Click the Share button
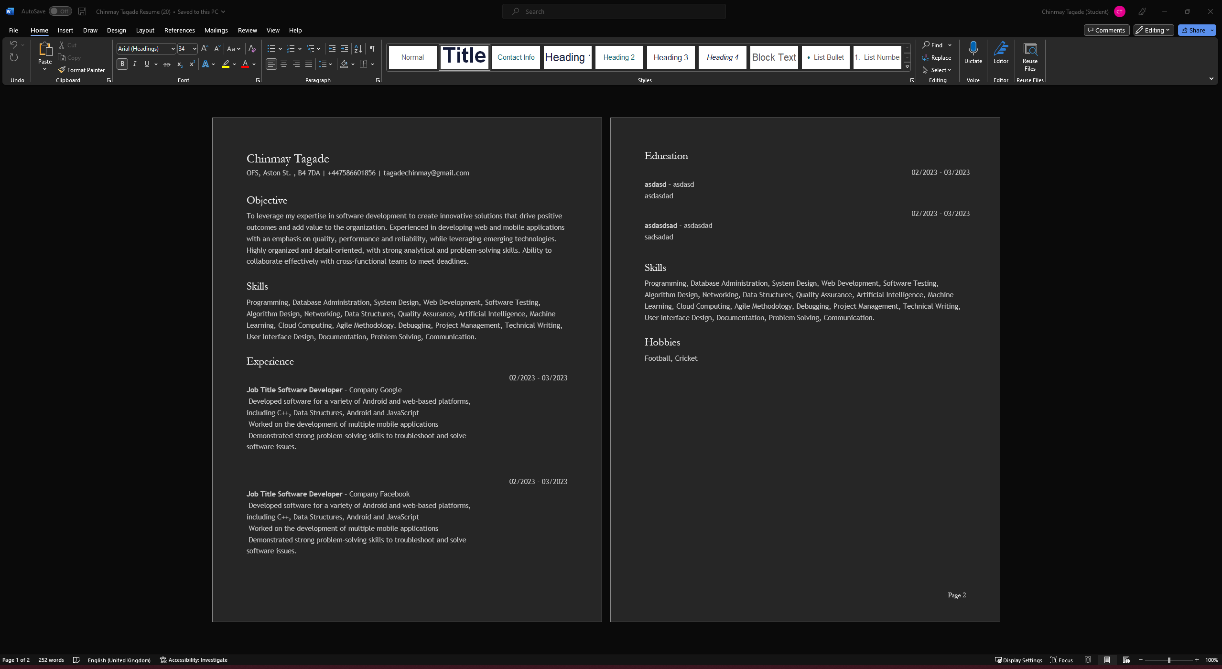The image size is (1222, 669). (1193, 30)
